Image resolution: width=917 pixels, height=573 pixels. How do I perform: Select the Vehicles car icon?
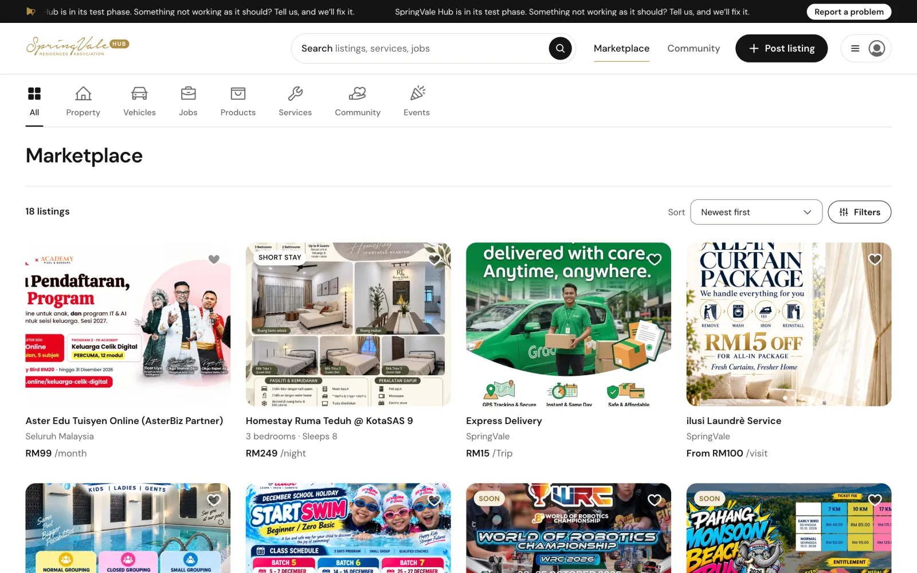pos(139,93)
